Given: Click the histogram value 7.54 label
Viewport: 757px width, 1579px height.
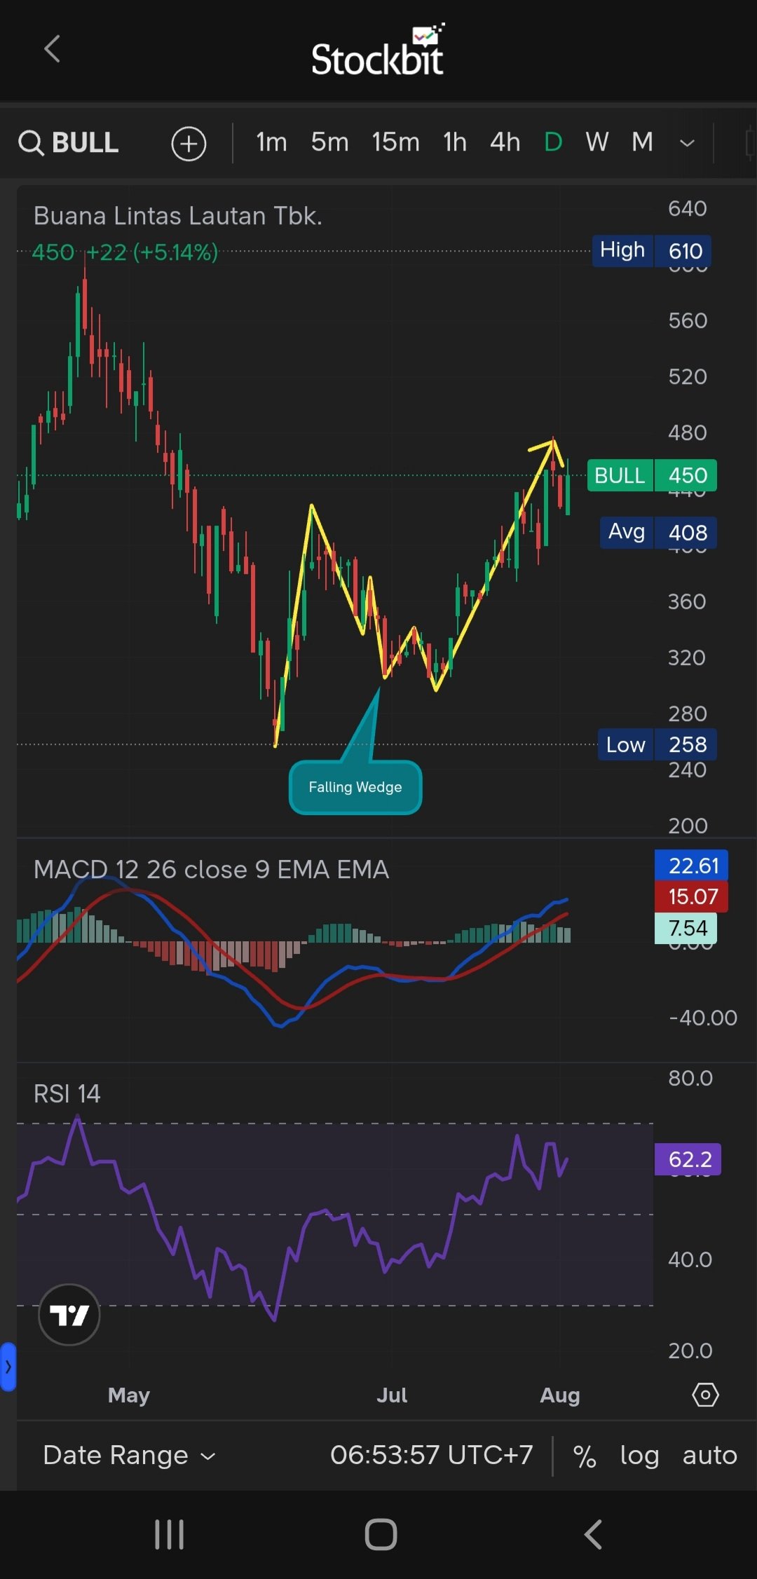Looking at the screenshot, I should coord(686,928).
